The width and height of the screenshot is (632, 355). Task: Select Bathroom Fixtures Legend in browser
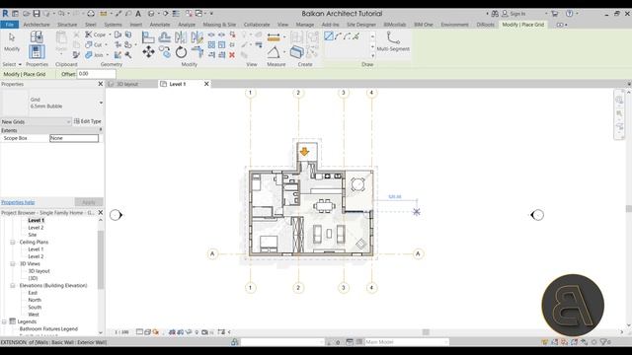click(48, 329)
